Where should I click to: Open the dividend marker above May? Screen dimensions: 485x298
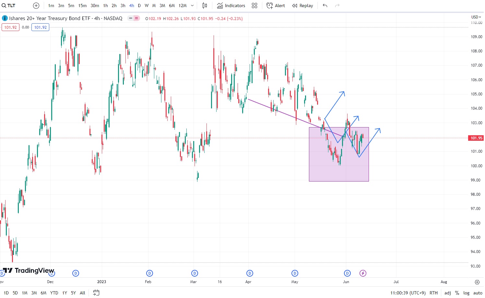[295, 273]
